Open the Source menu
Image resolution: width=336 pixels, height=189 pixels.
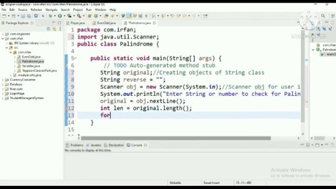(x=23, y=9)
